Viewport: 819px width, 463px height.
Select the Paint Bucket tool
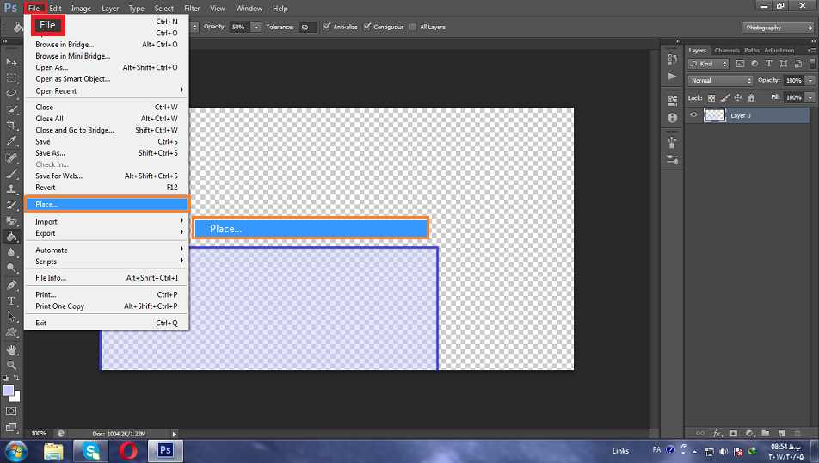coord(11,236)
